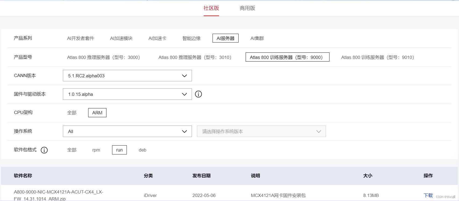This screenshot has height=201, width=459.
Task: Select AI加速卡 product series
Action: [157, 38]
